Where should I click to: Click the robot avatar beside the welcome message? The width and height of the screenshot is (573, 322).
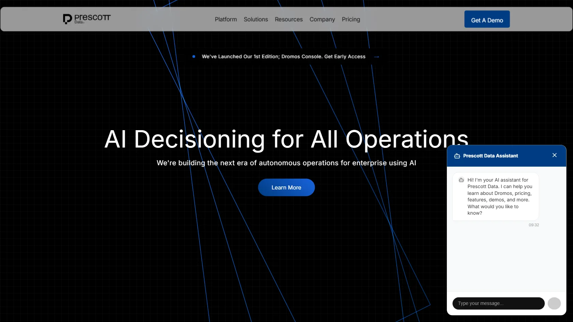pos(461,180)
